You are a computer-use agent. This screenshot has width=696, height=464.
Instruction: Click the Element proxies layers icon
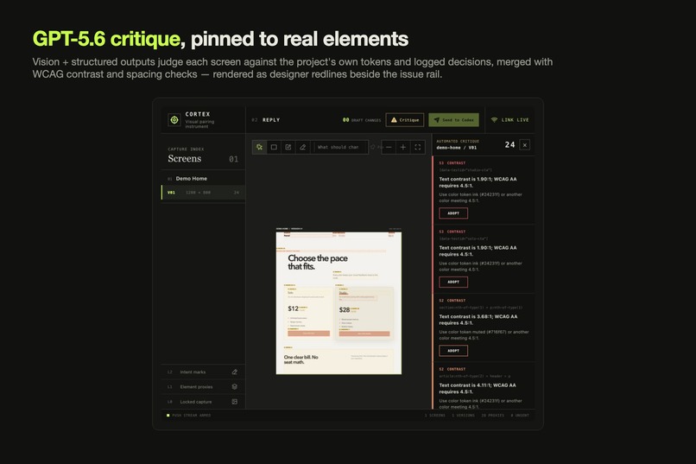click(x=234, y=387)
